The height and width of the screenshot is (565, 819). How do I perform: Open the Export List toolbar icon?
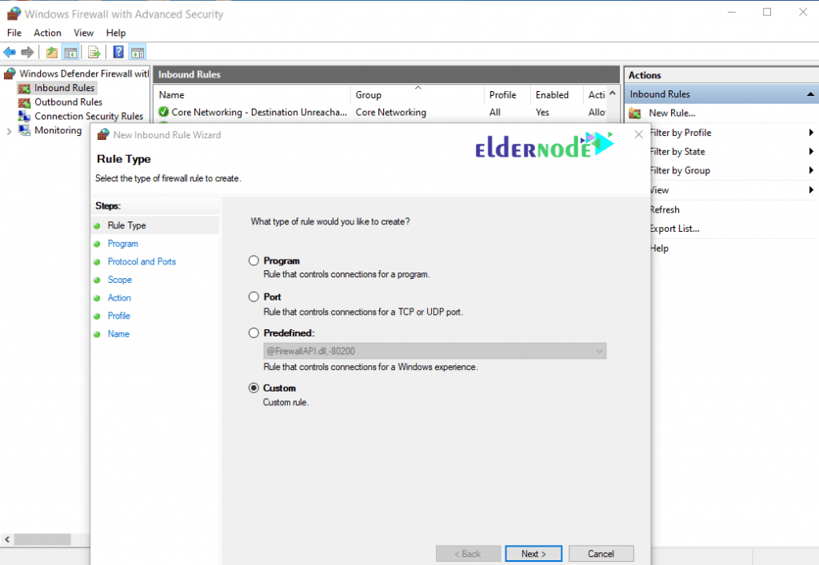(94, 52)
